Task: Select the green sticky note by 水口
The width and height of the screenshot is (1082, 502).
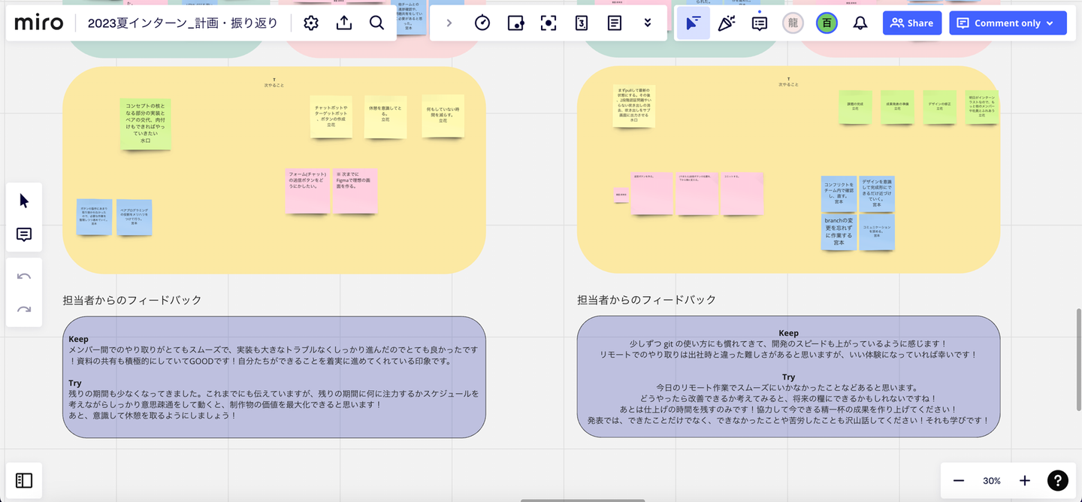Action: (x=146, y=123)
